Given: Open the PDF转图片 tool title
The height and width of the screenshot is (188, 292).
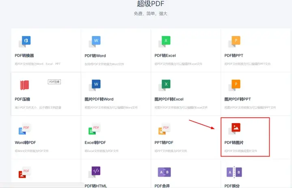Looking at the screenshot, I should [234, 143].
